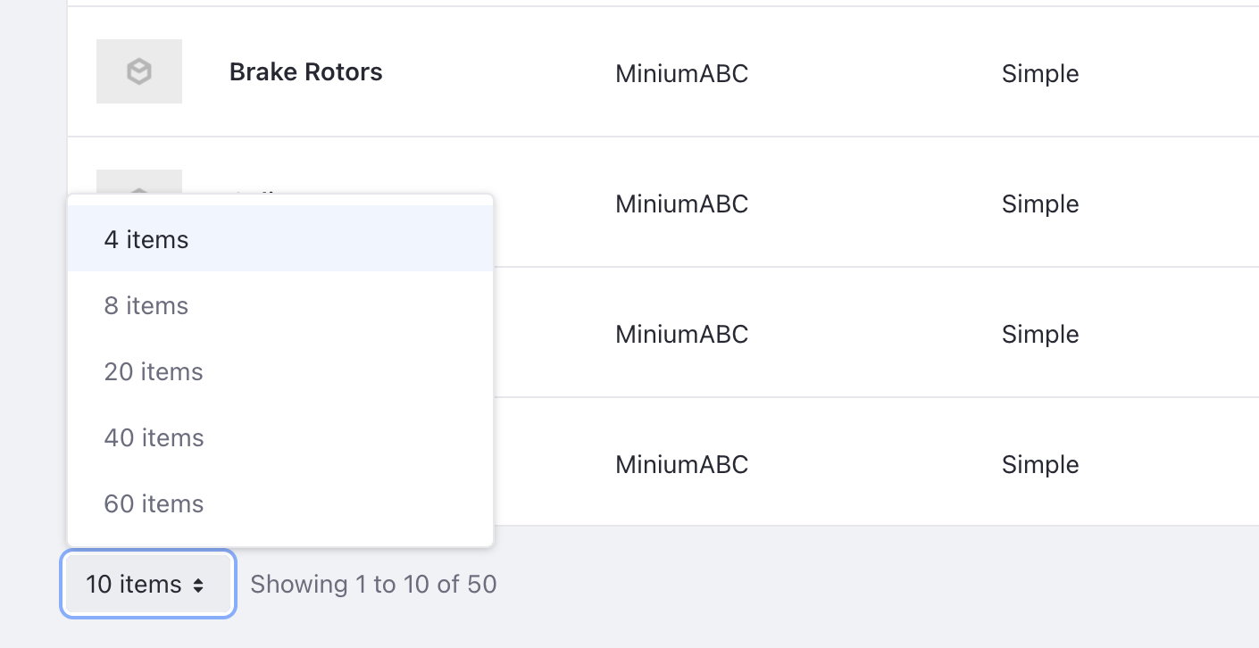Click Simple in the third visible row

1040,334
